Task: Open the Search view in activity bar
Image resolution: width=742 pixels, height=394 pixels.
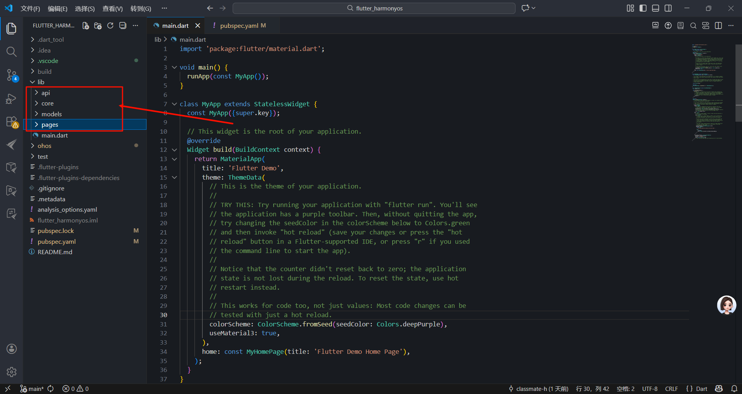Action: tap(12, 52)
